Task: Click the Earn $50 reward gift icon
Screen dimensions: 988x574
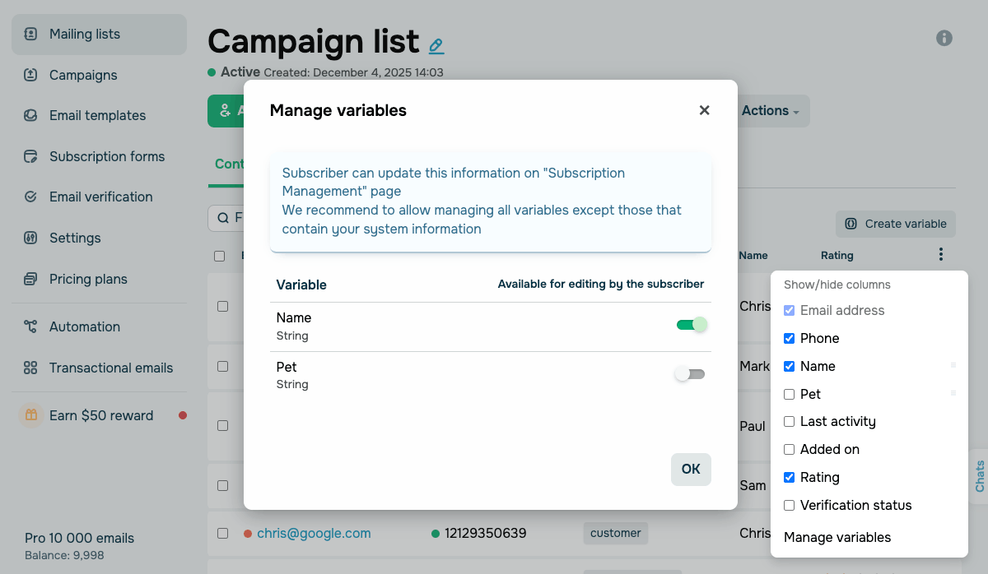Action: 31,415
